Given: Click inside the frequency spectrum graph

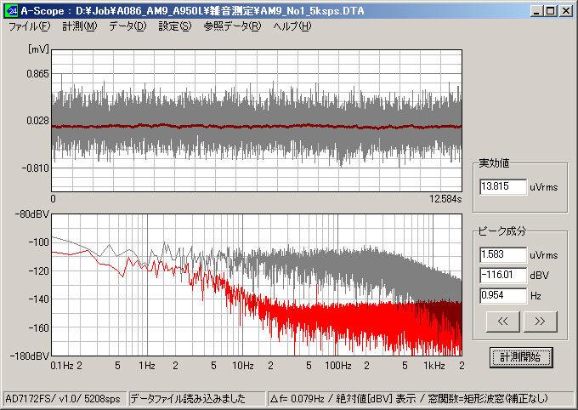Looking at the screenshot, I should (x=257, y=285).
